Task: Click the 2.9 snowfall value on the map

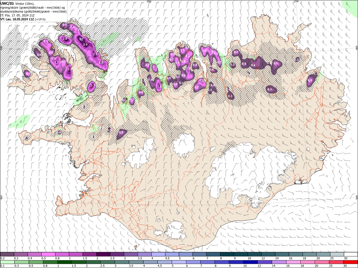Action: click(85, 44)
